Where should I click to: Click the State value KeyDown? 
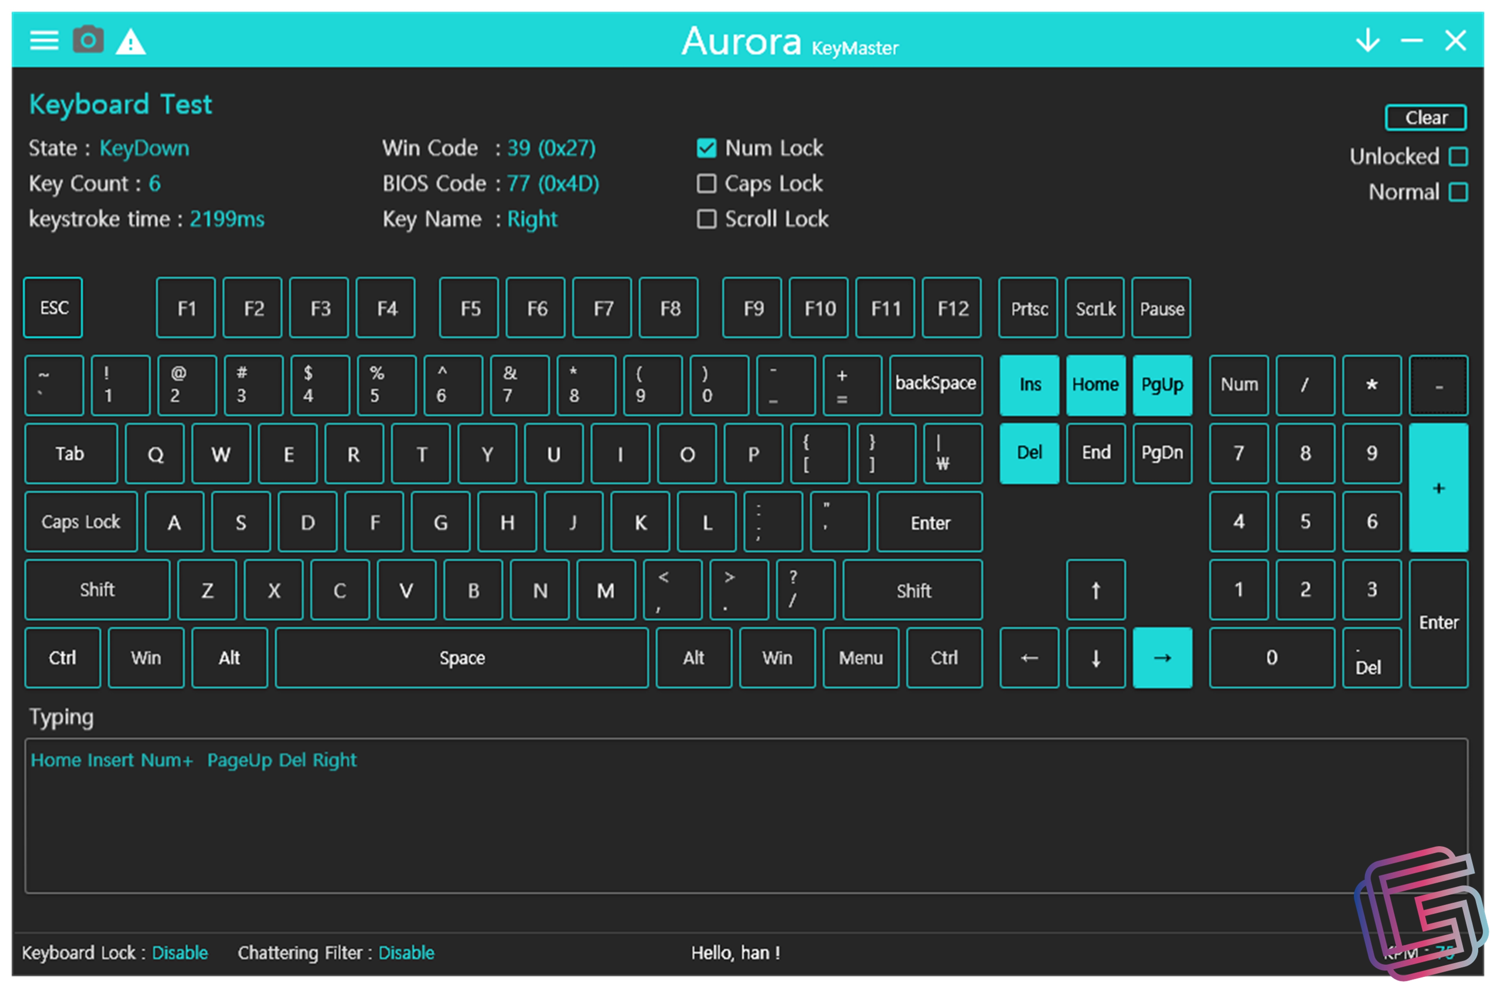click(144, 149)
